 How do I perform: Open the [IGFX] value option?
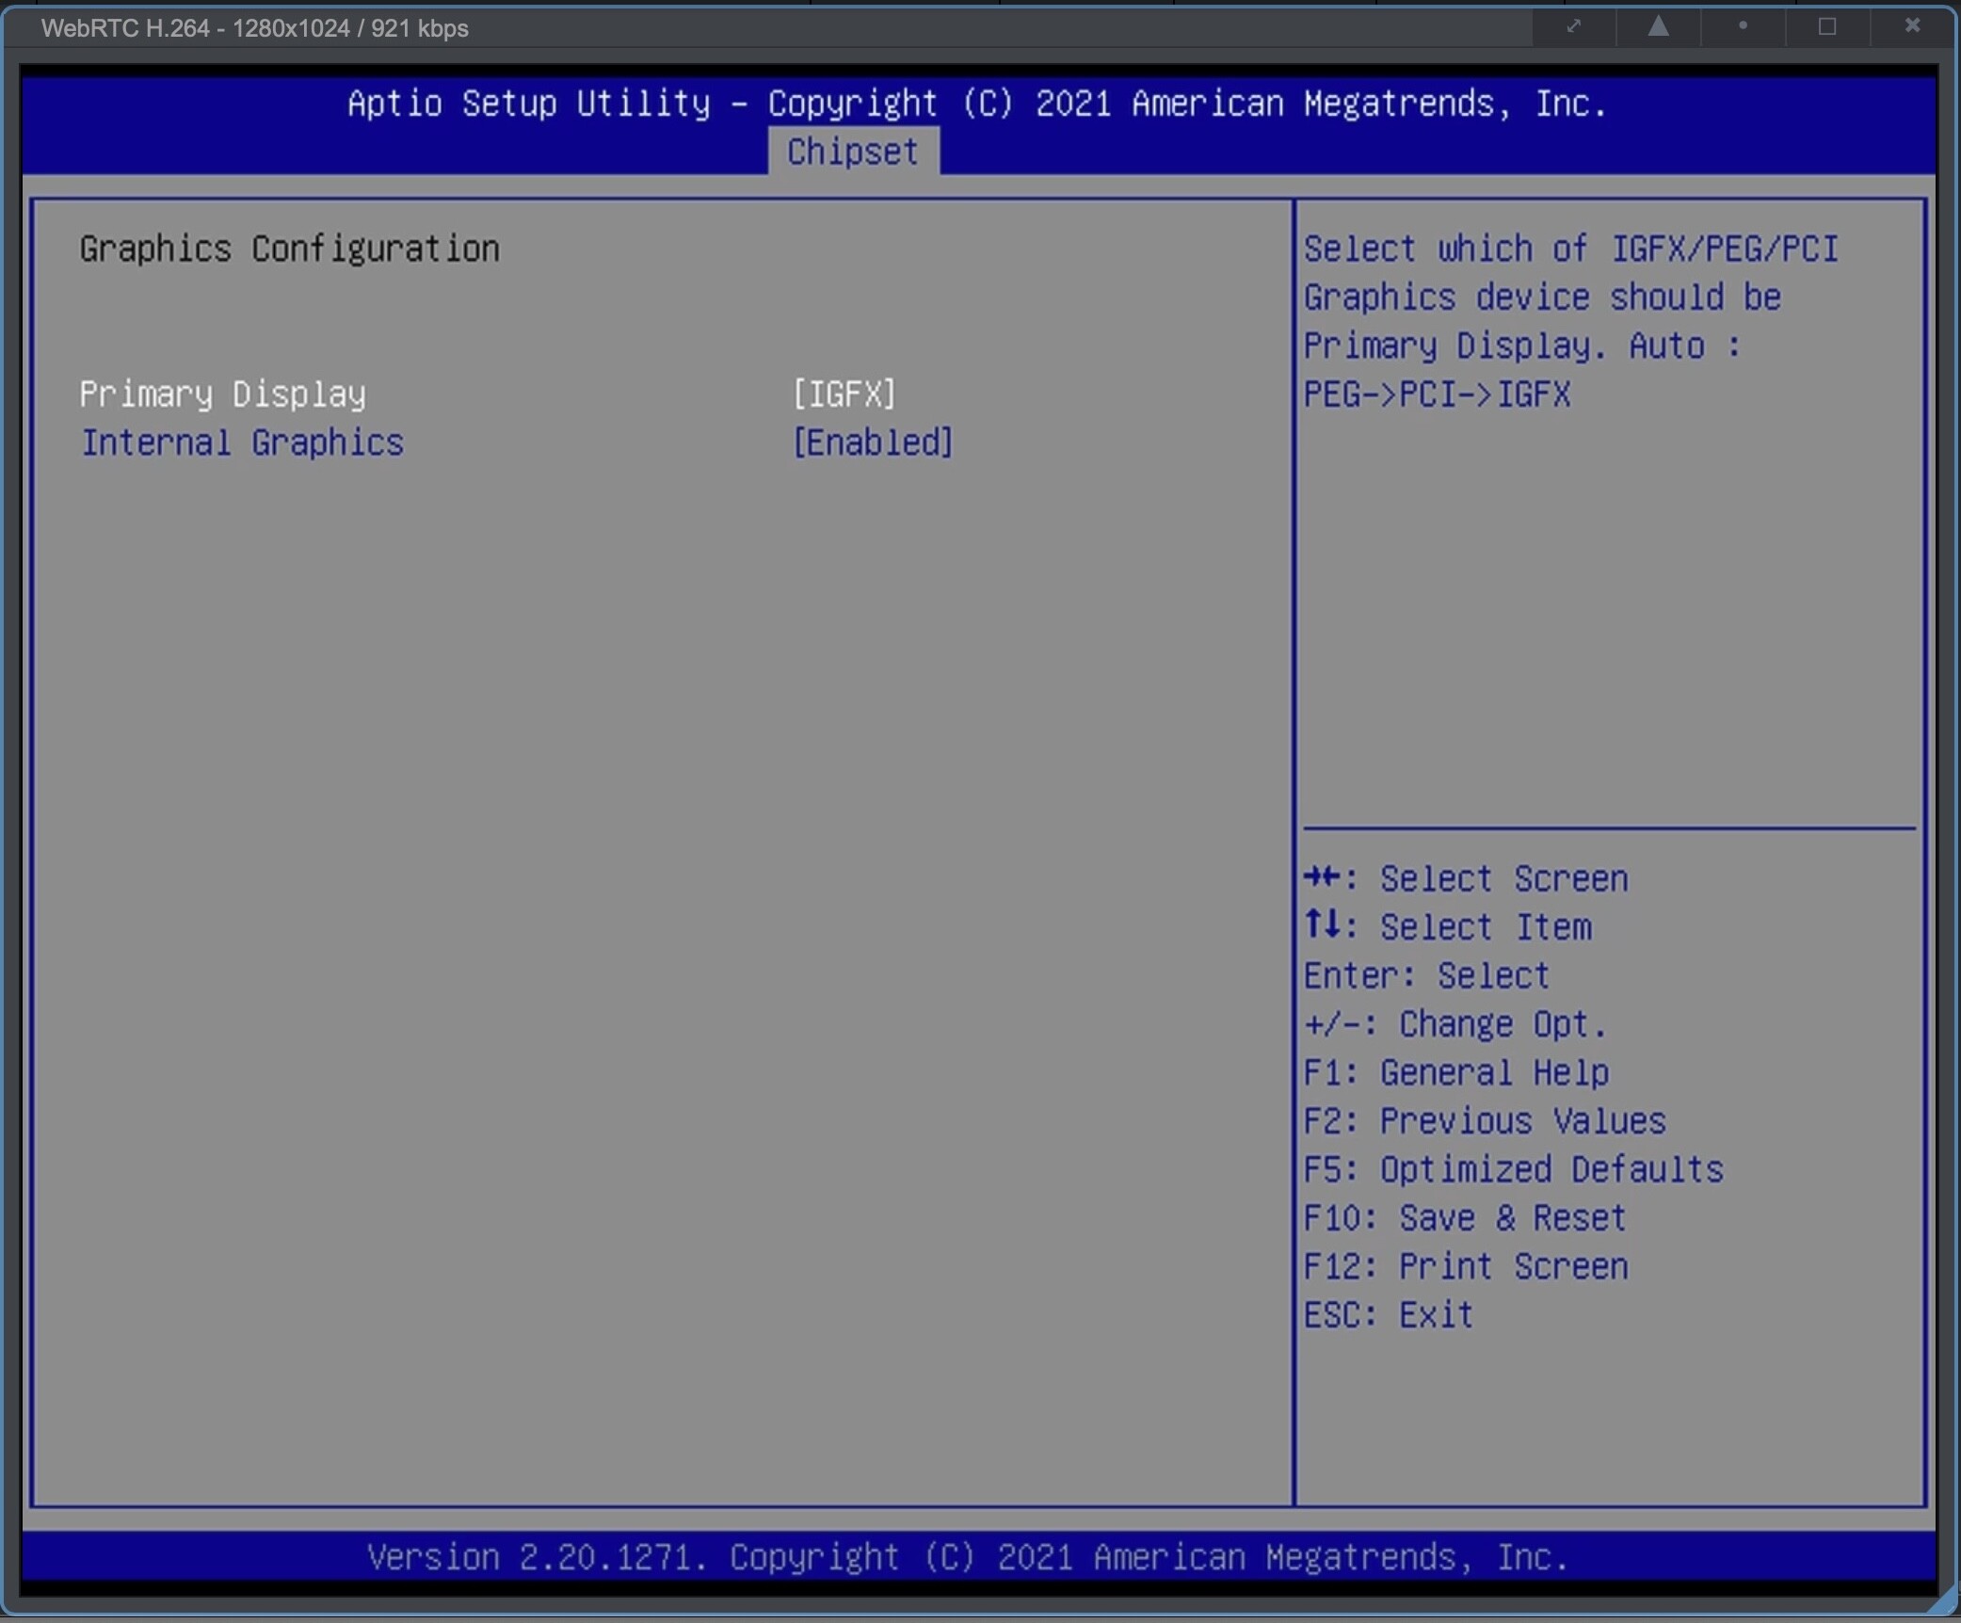[844, 394]
